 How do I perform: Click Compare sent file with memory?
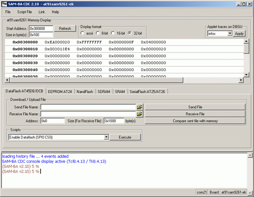(x=195, y=121)
